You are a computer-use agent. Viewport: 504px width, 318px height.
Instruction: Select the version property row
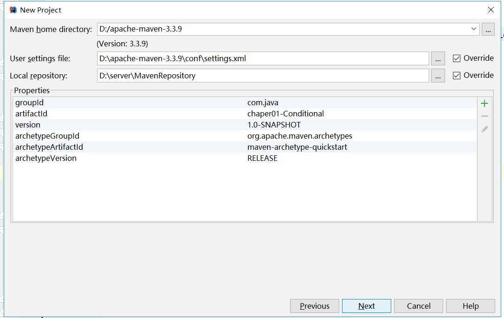[x=244, y=125]
